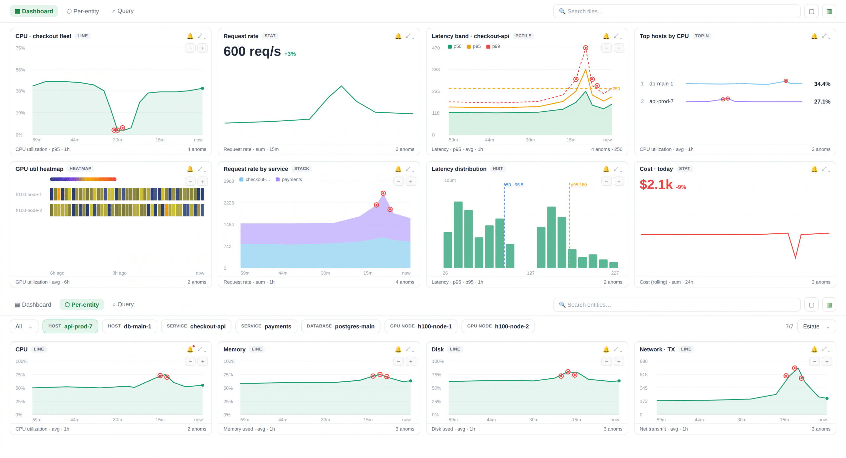Viewport: 846px width, 458px height.
Task: Zoom in on CPU checkout fleet chart
Action: click(x=203, y=48)
